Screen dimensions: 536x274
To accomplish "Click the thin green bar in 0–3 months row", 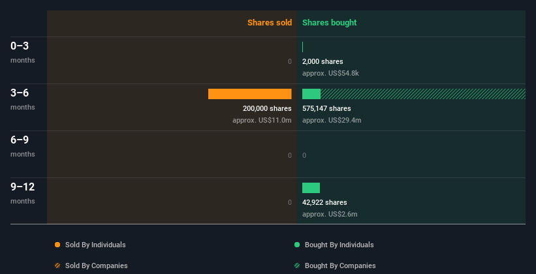I will 302,47.
